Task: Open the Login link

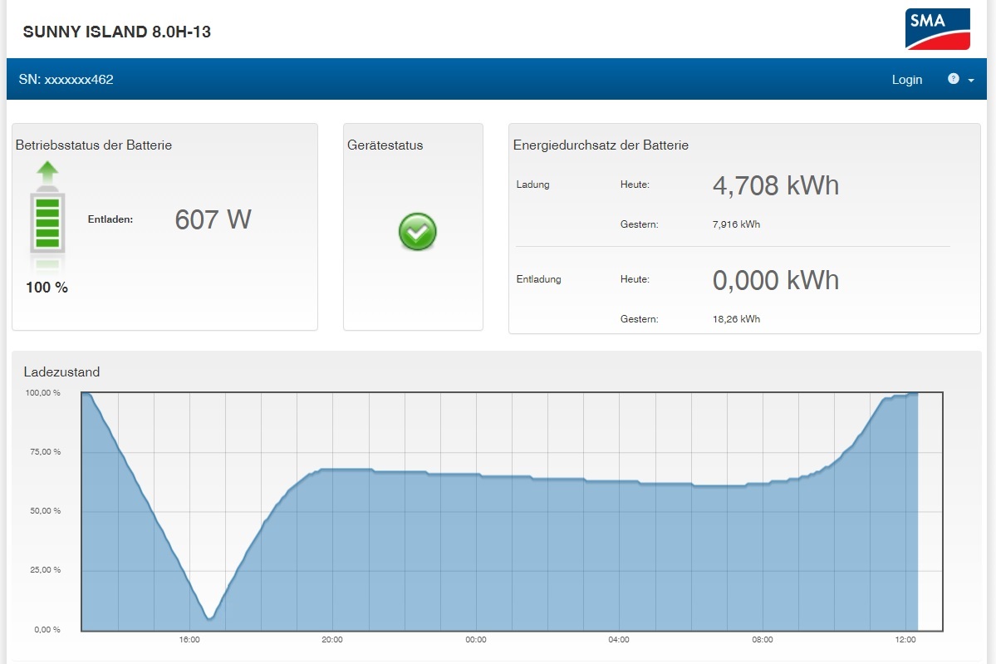Action: [x=906, y=80]
